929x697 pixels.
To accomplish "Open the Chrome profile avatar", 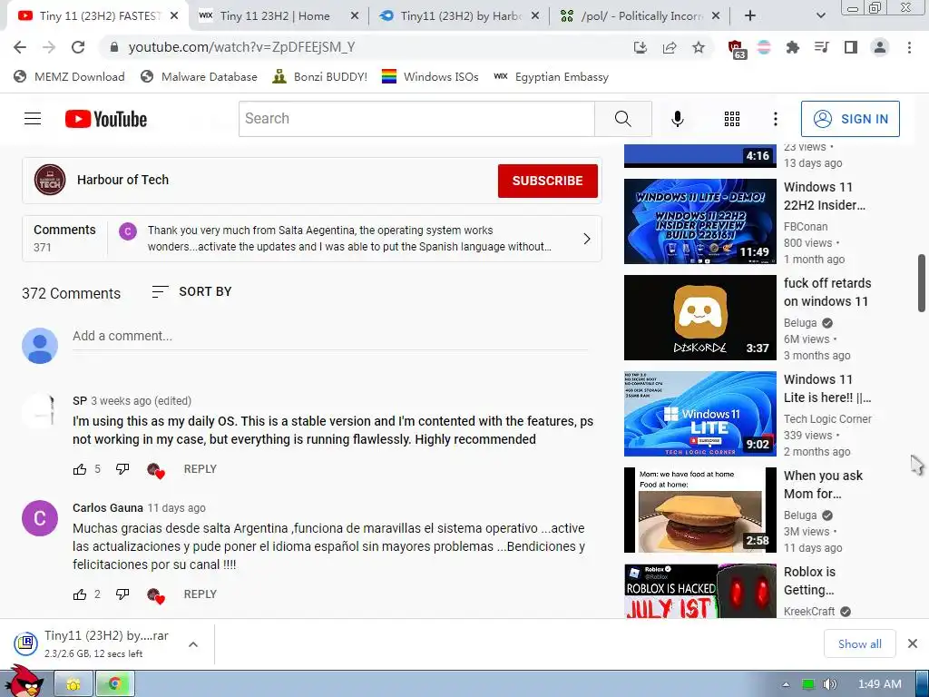I will coord(880,47).
